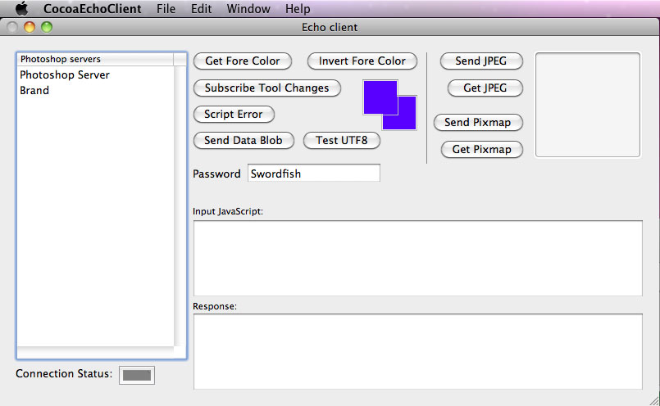
Task: Open the Window menu
Action: (248, 9)
